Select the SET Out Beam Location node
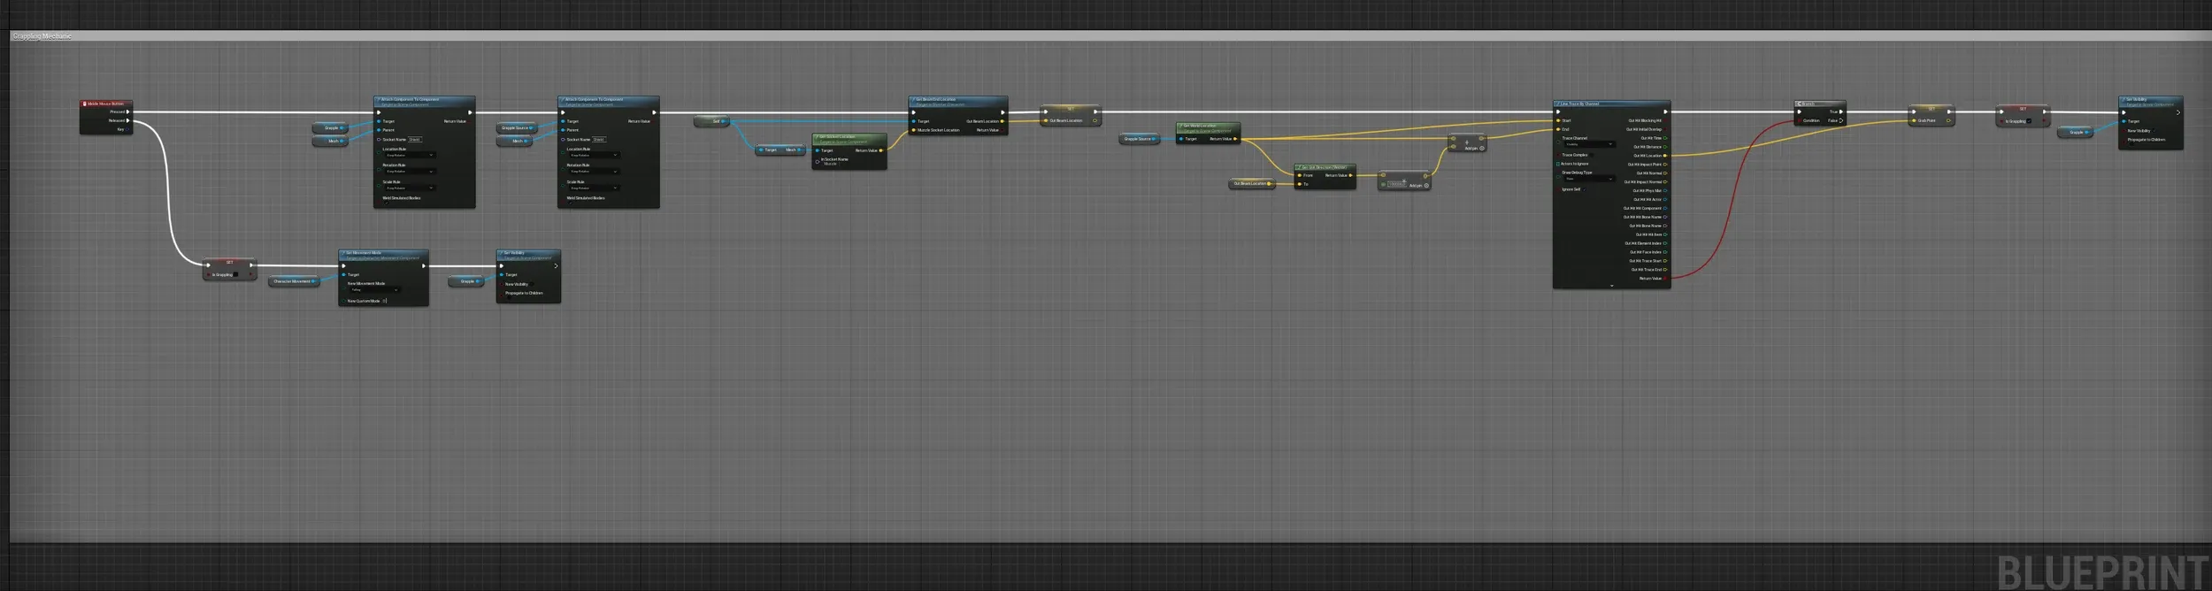The width and height of the screenshot is (2212, 591). (x=1071, y=115)
